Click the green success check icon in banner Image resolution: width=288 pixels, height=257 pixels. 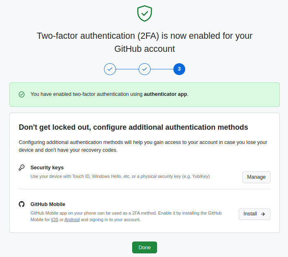click(x=22, y=94)
